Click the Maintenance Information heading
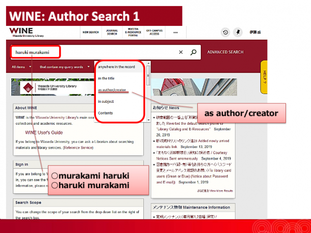311x233 pixels. (191, 208)
